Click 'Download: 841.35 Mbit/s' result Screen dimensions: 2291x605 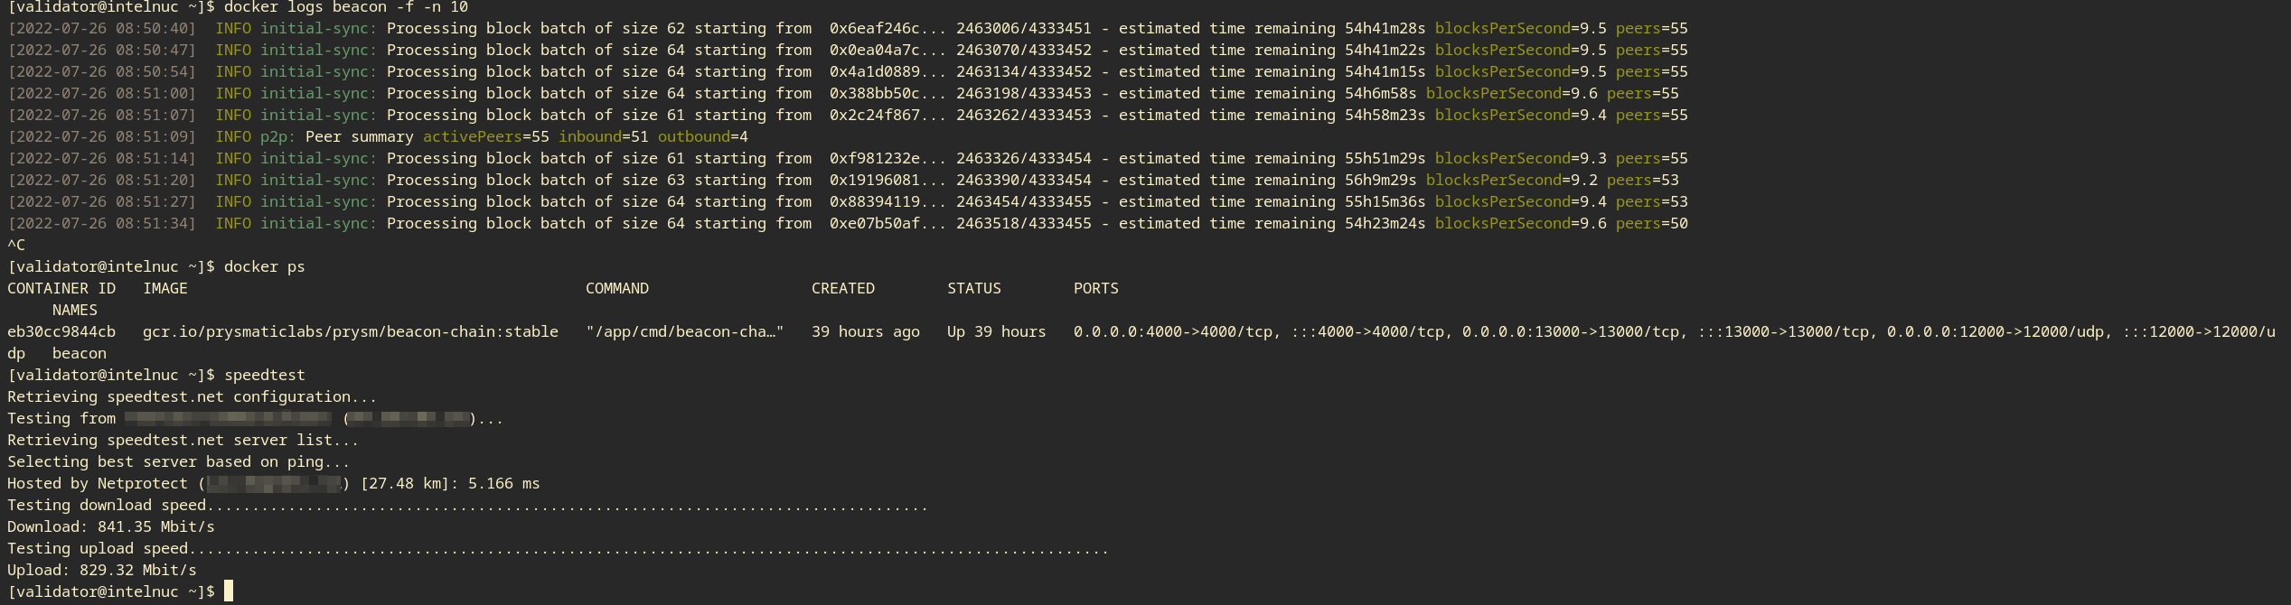[111, 527]
